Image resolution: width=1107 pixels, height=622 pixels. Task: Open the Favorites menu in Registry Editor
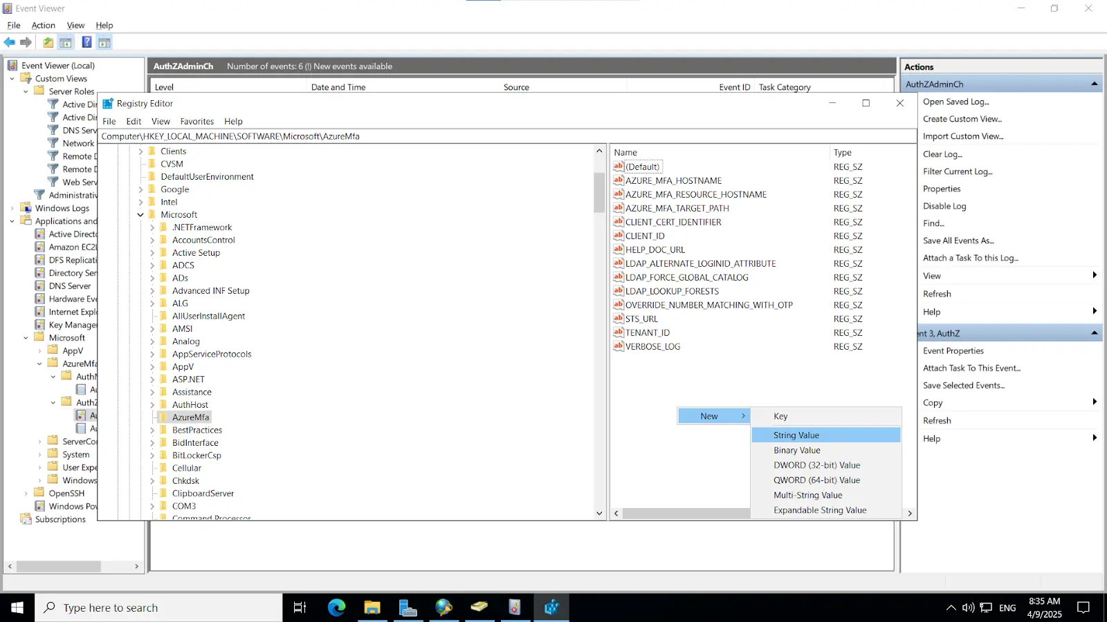tap(196, 121)
